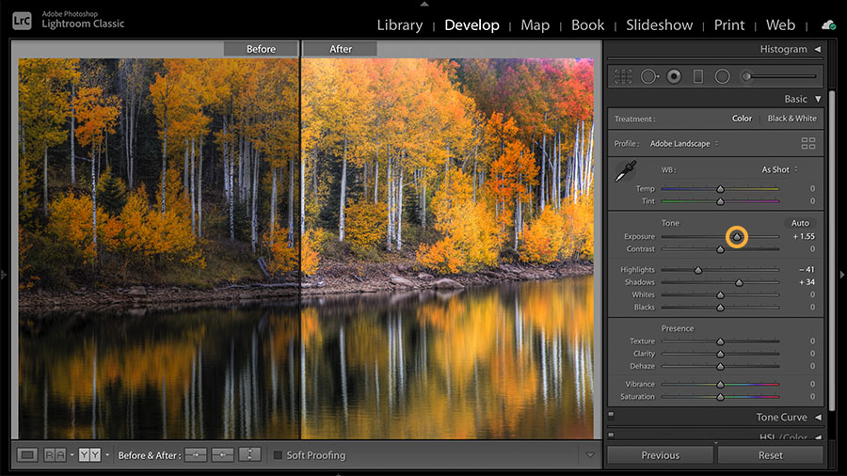Open the Slideshow module

[659, 24]
